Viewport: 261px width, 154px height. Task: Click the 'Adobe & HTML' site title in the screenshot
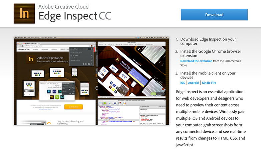[24, 50]
